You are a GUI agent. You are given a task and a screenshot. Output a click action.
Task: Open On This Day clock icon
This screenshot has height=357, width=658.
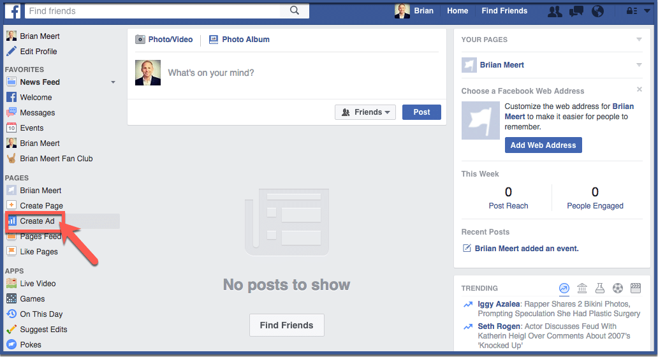click(11, 314)
